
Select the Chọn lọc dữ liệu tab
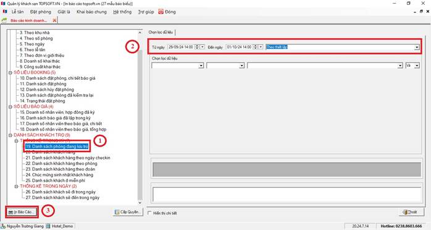pos(161,32)
